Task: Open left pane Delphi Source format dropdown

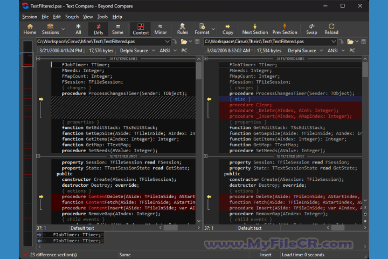Action: (x=137, y=51)
